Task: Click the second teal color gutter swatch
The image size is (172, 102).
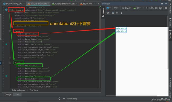Action: [x=6, y=76]
